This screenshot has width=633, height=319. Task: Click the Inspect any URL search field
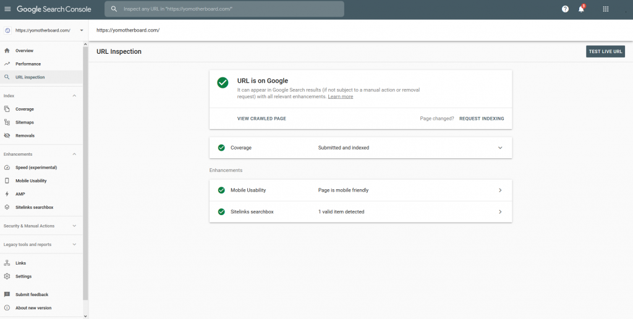pyautogui.click(x=224, y=9)
